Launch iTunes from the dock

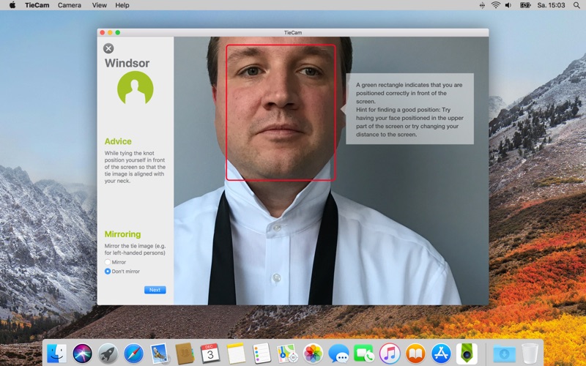click(390, 354)
